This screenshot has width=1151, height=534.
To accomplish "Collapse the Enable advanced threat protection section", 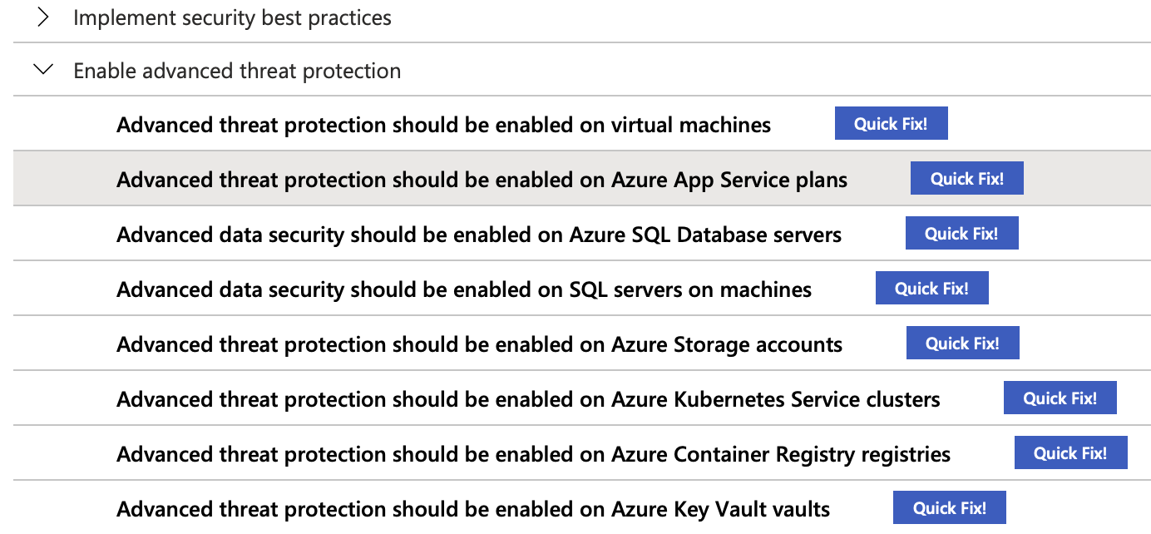I will click(43, 70).
